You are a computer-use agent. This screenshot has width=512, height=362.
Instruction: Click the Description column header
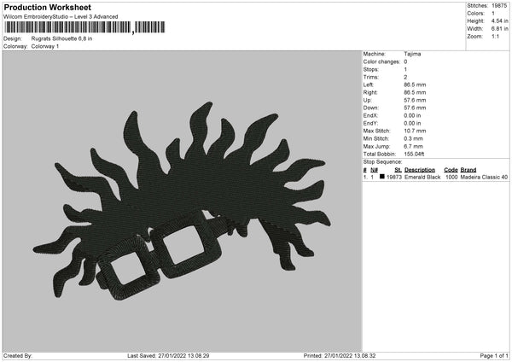tap(420, 170)
